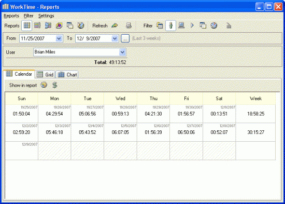The image size is (285, 204).
Task: Click the Sun column header
Action: point(22,99)
